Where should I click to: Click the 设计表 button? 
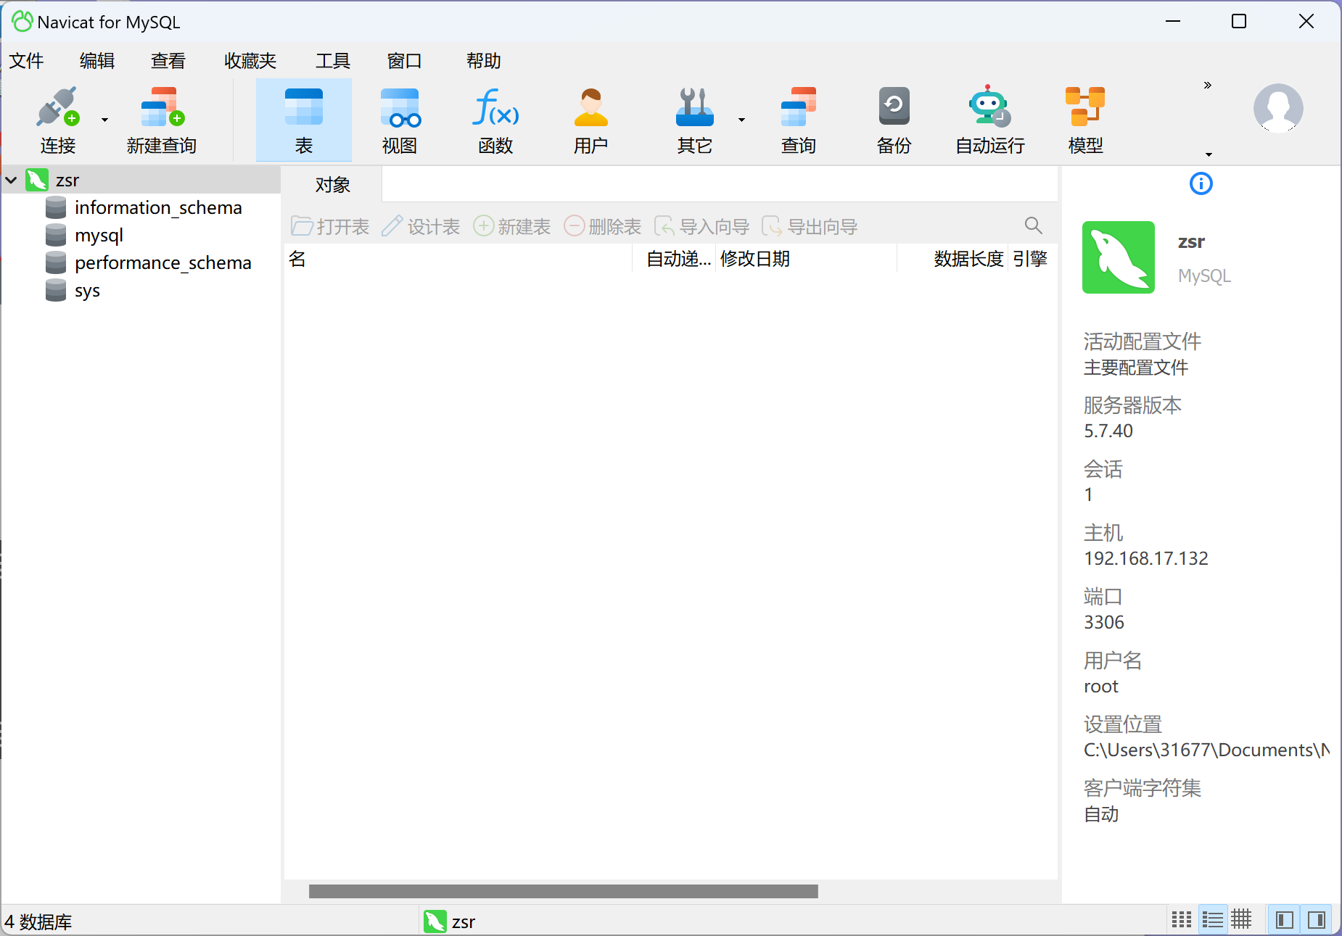click(421, 226)
